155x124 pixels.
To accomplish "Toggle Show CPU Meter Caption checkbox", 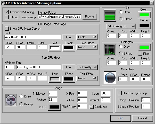I will point(7,29).
